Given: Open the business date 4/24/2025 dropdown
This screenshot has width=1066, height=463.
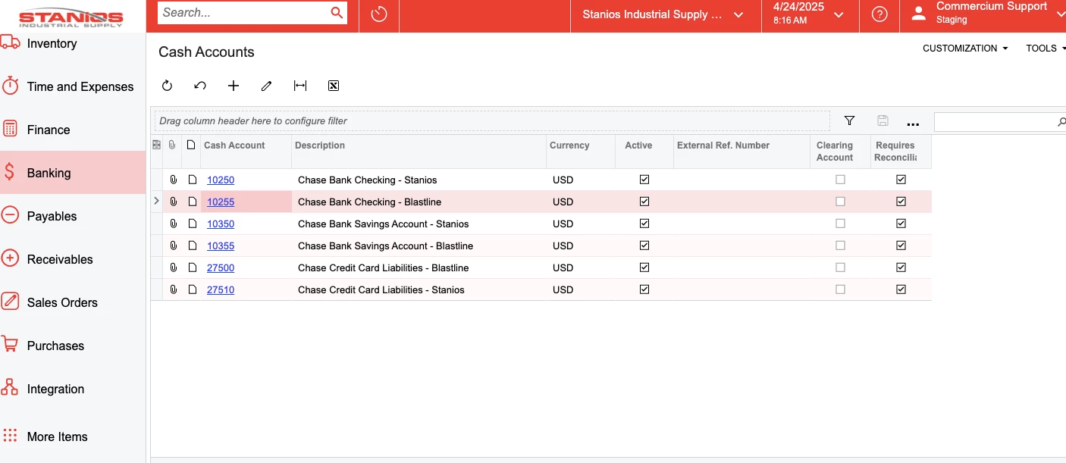Looking at the screenshot, I should pos(810,14).
